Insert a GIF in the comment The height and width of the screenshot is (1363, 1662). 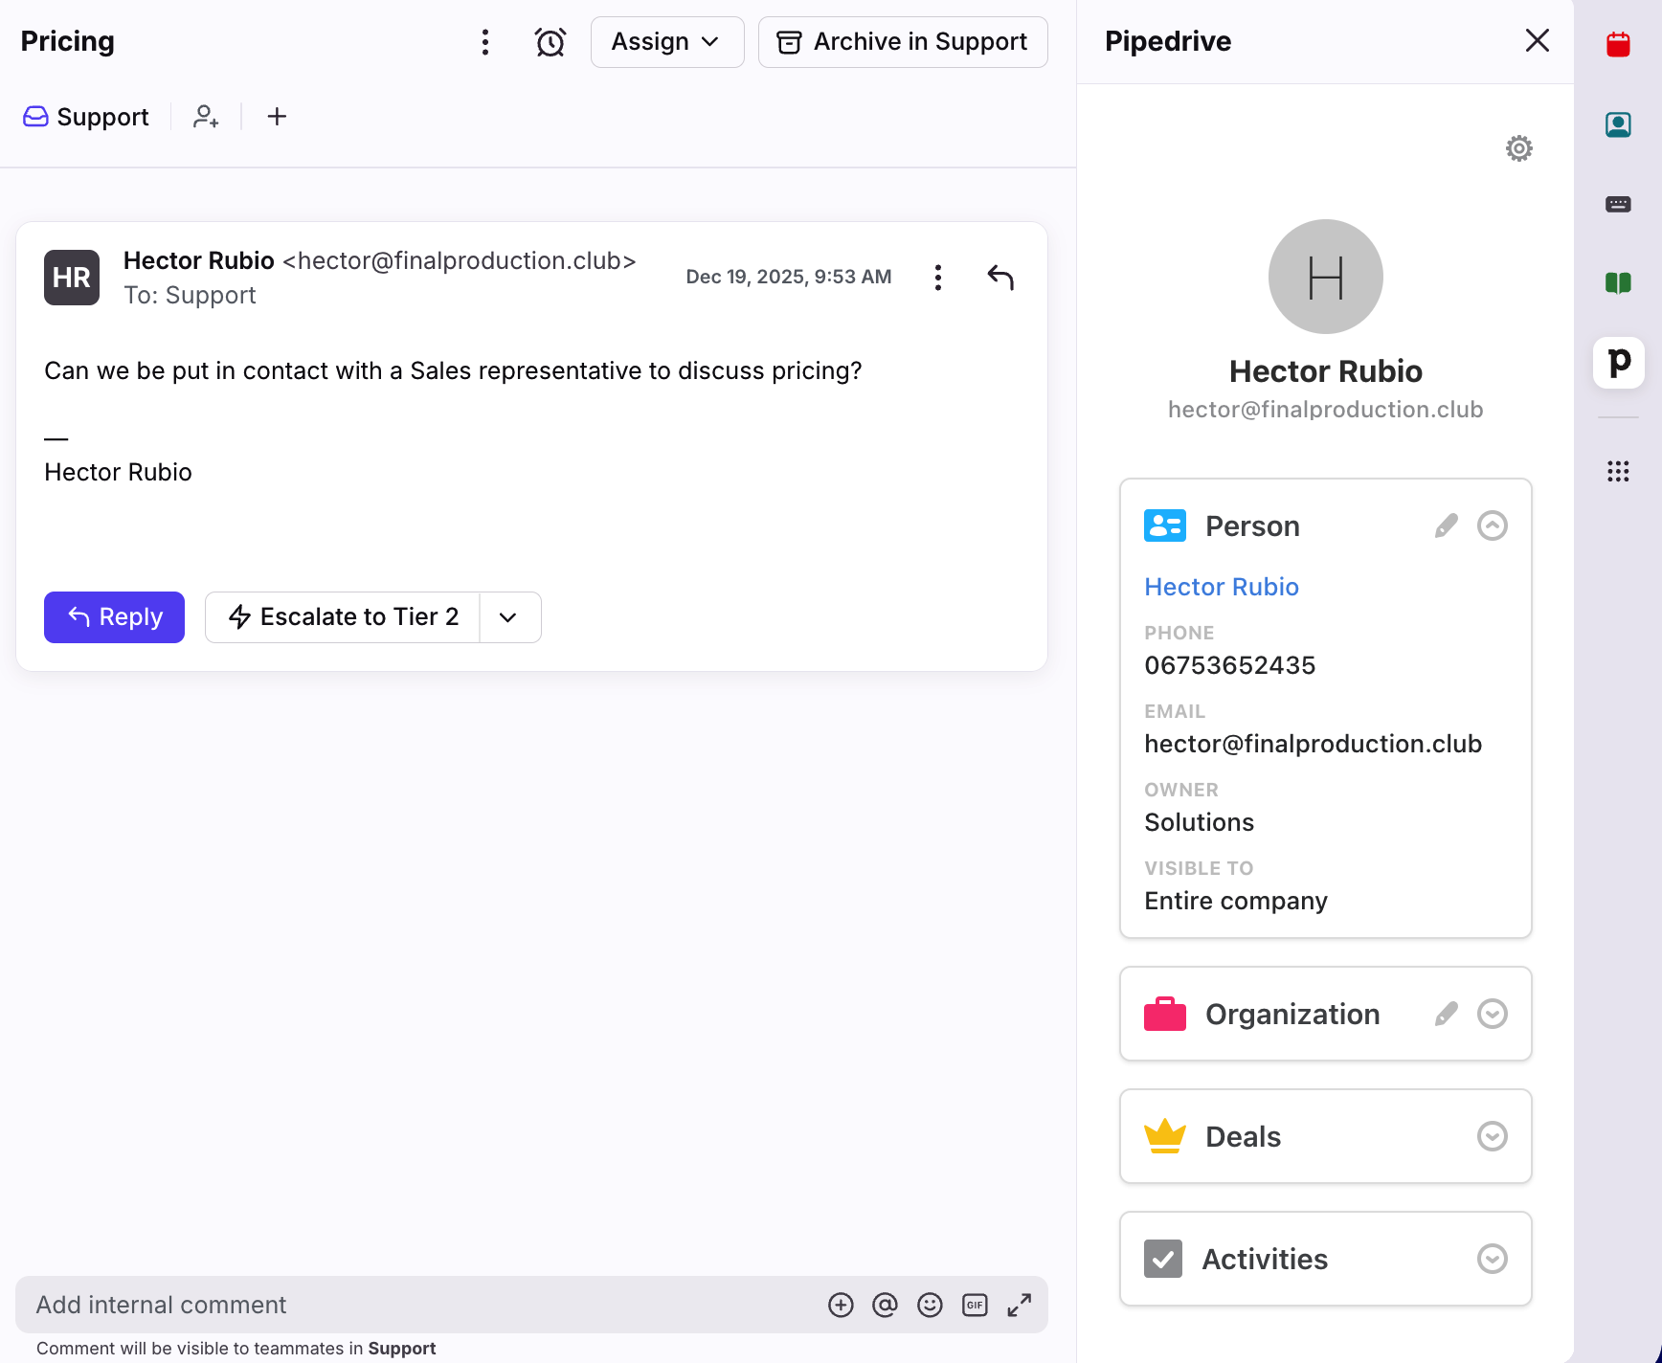click(x=975, y=1305)
